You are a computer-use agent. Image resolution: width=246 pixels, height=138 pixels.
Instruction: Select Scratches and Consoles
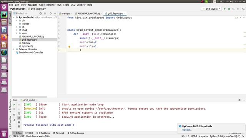coord(31,53)
